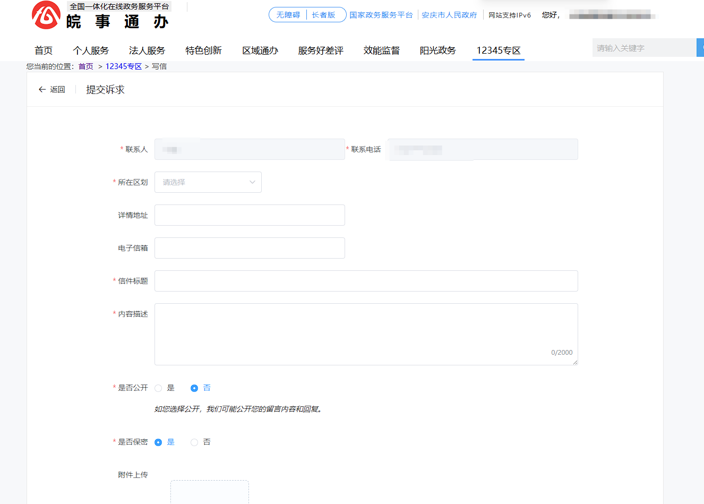Screen dimensions: 704x504
Task: Click the textarea resize handle corner
Action: click(576, 362)
